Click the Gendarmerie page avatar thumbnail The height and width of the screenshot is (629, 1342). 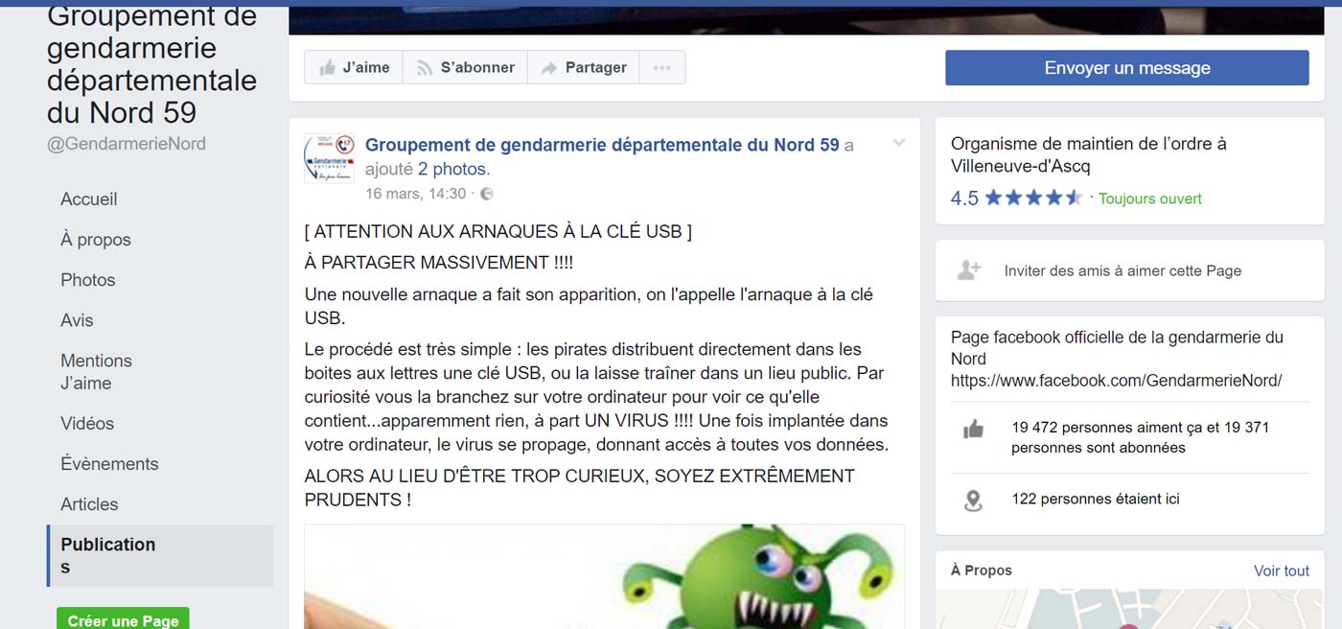click(x=329, y=158)
